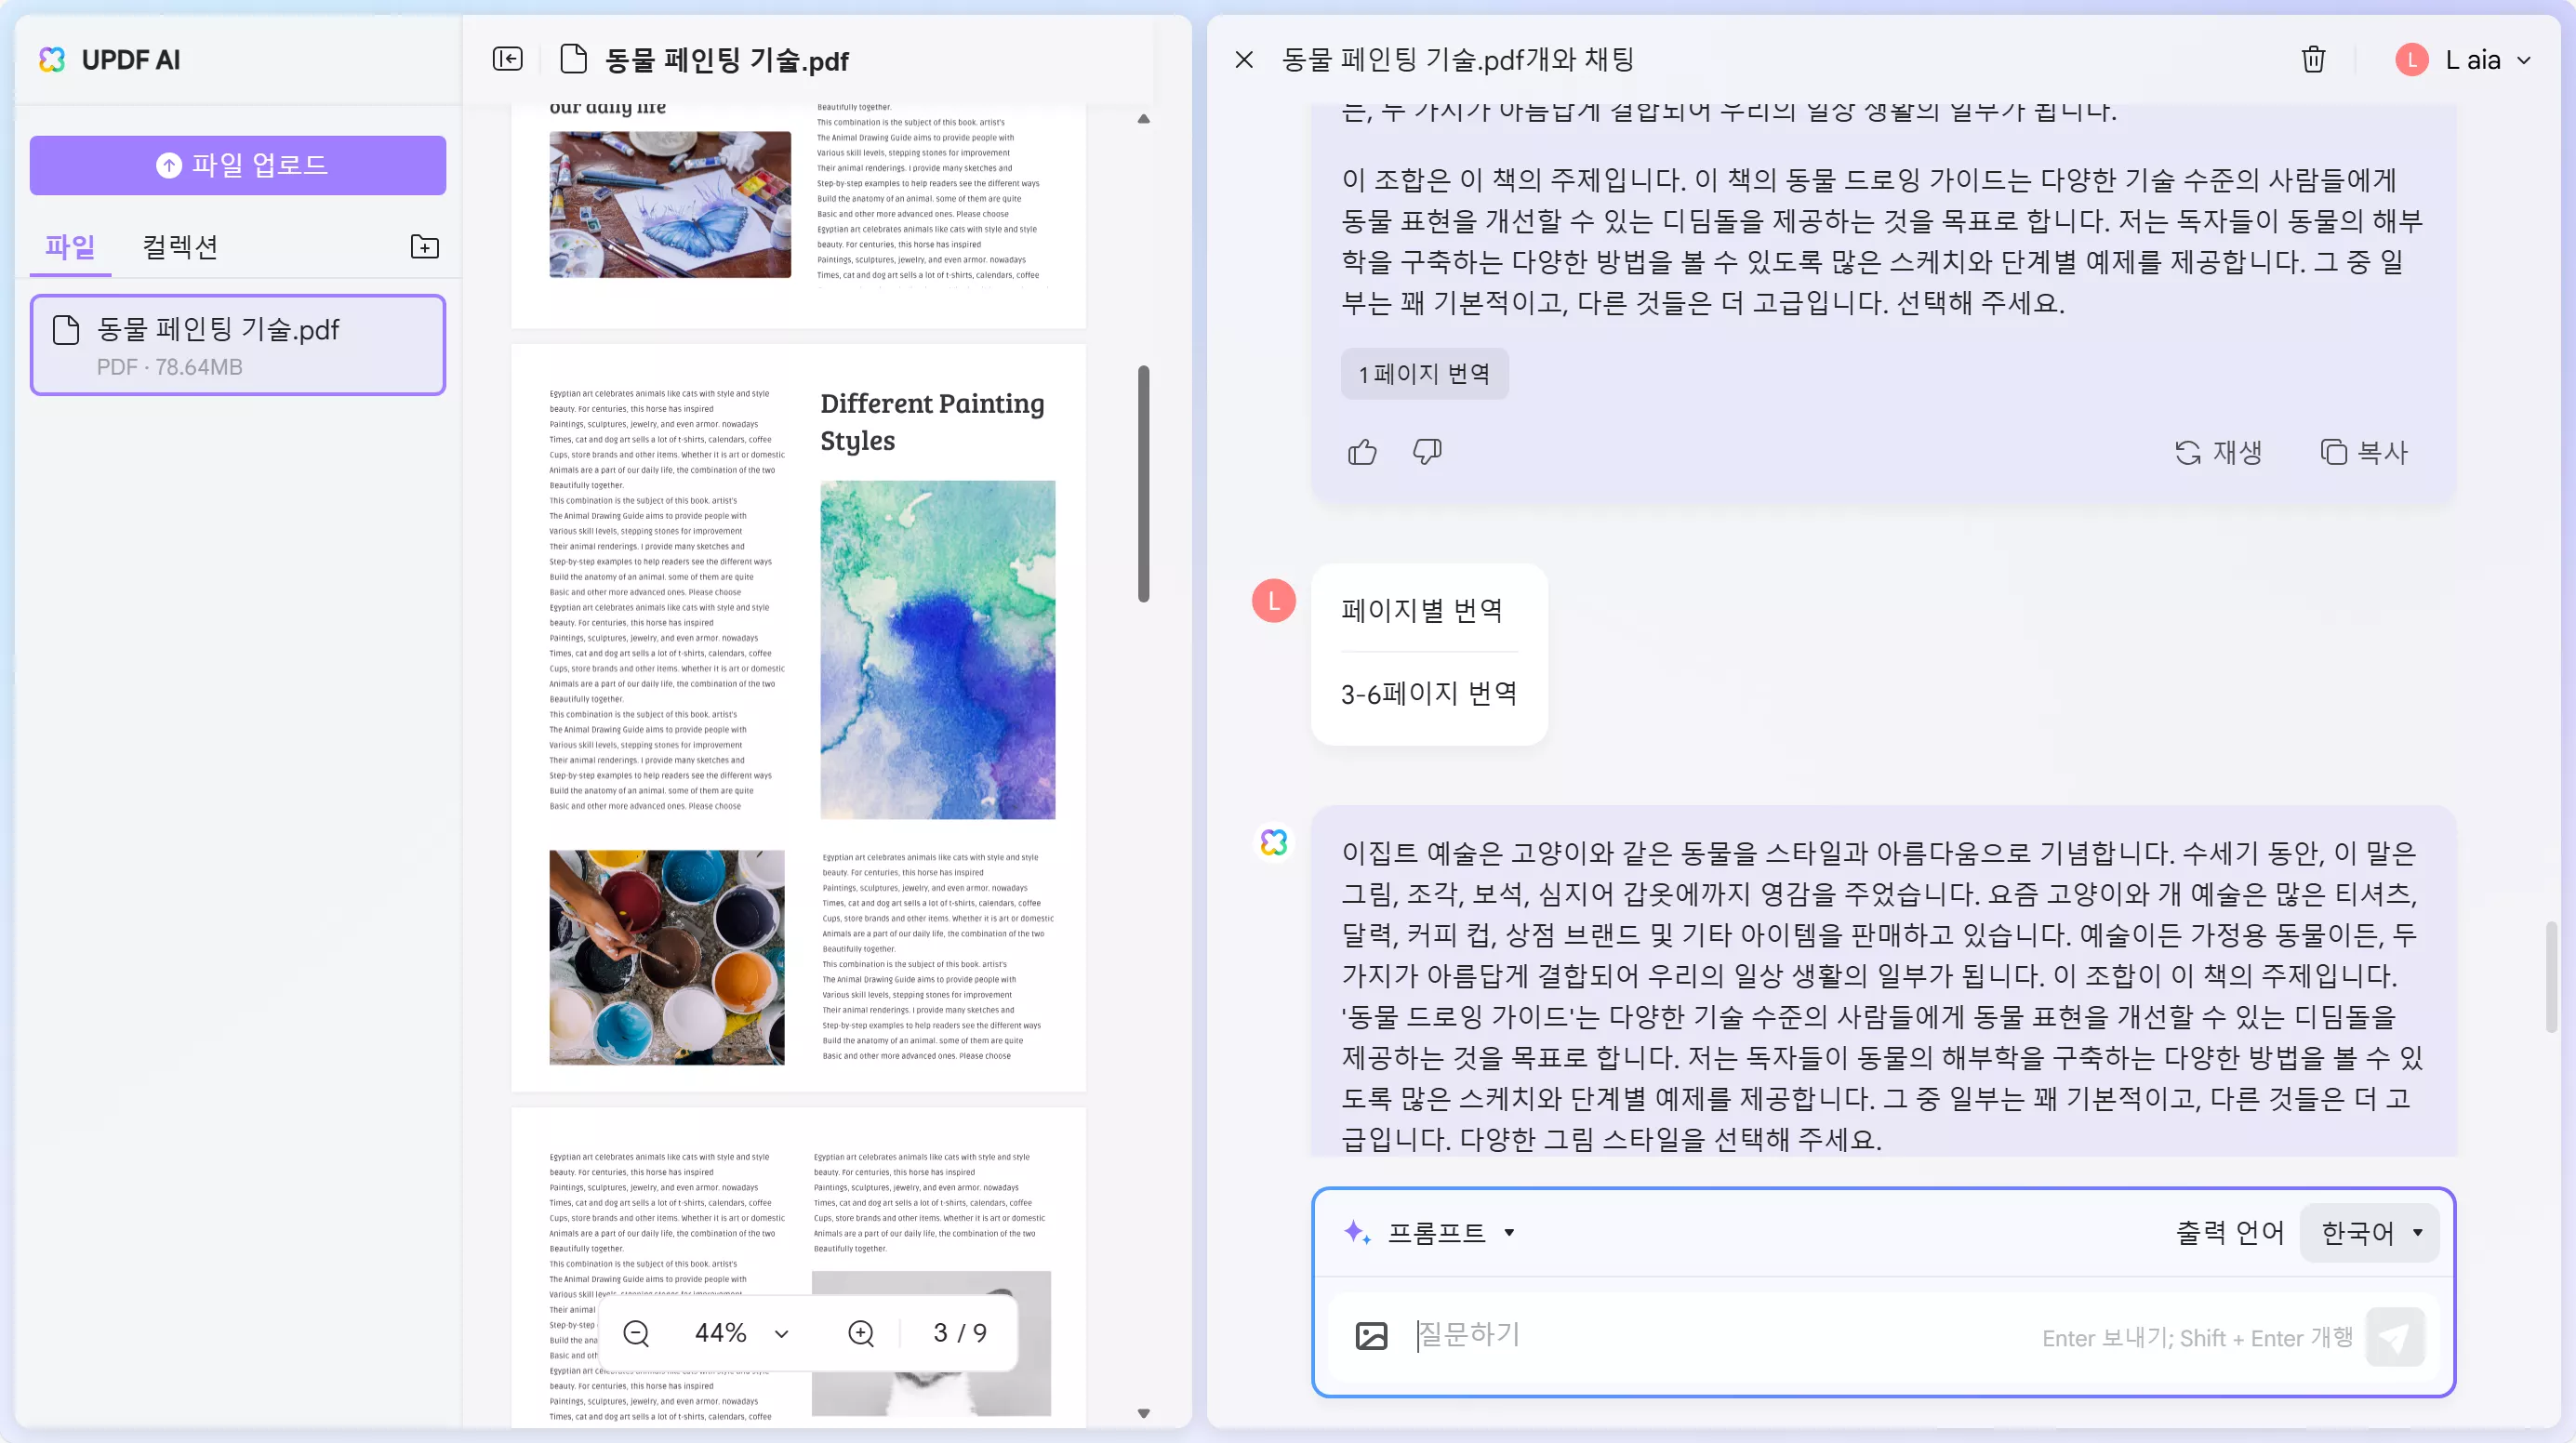The image size is (2576, 1443).
Task: Click the butterfly painting image
Action: coord(670,204)
